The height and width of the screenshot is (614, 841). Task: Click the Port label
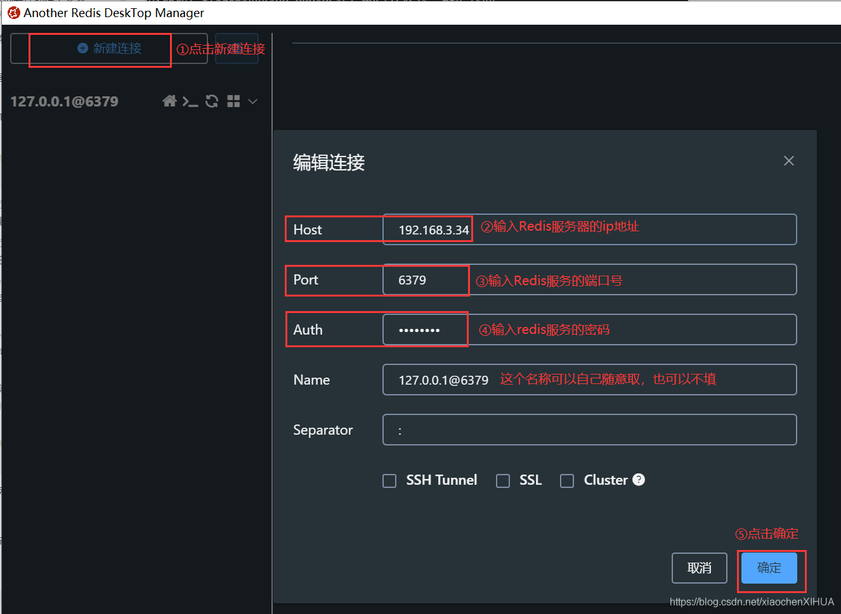[306, 279]
